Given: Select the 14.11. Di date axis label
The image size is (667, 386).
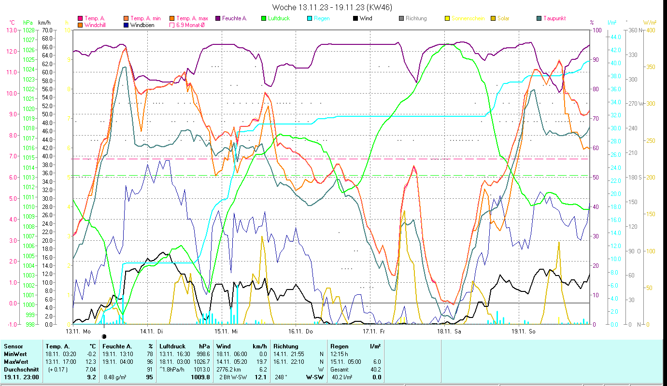Looking at the screenshot, I should (152, 331).
